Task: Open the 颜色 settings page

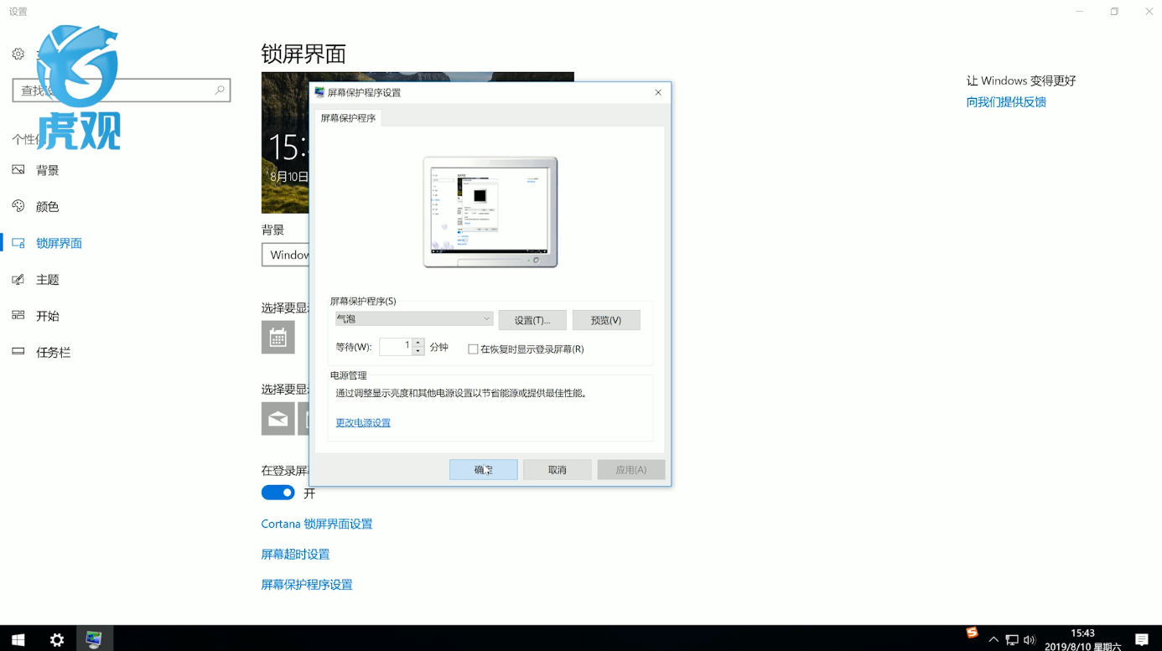Action: (x=47, y=207)
